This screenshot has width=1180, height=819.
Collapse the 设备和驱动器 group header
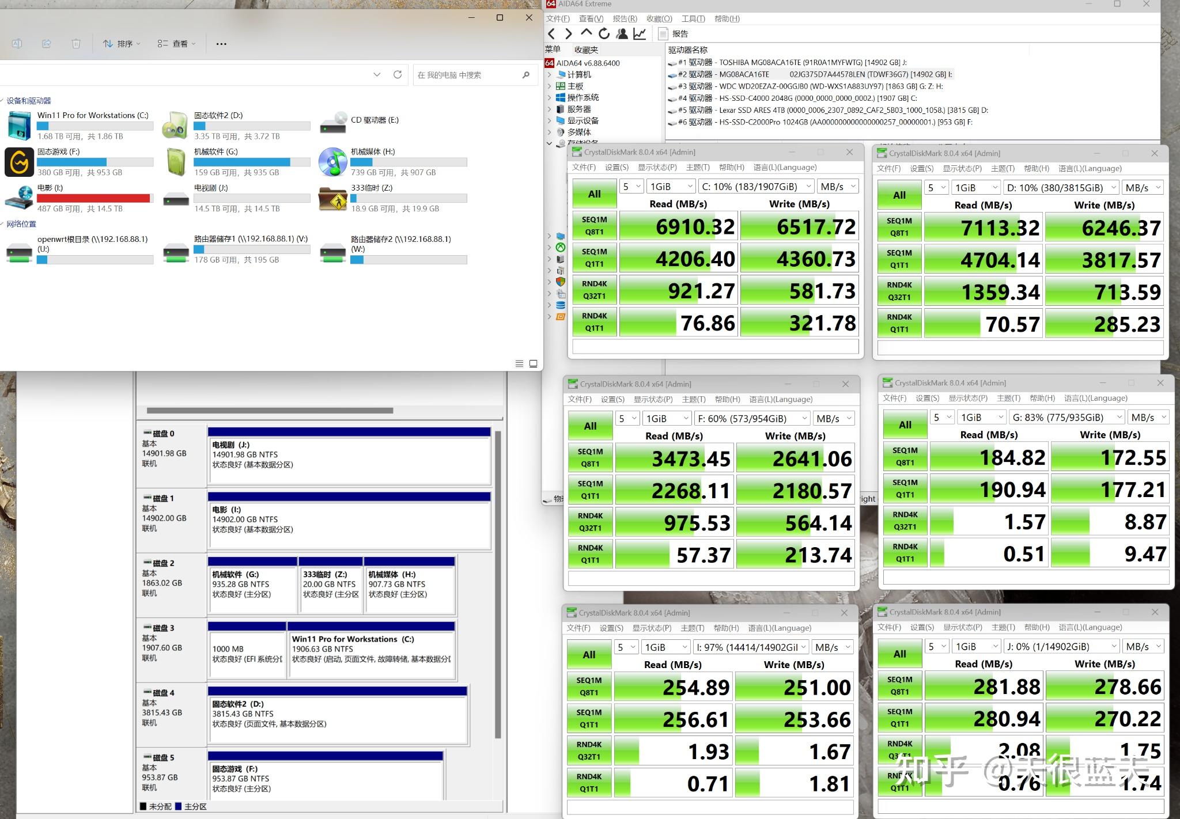[x=28, y=101]
